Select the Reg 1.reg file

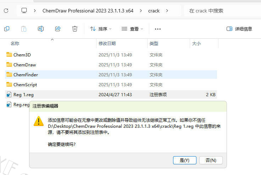23,95
